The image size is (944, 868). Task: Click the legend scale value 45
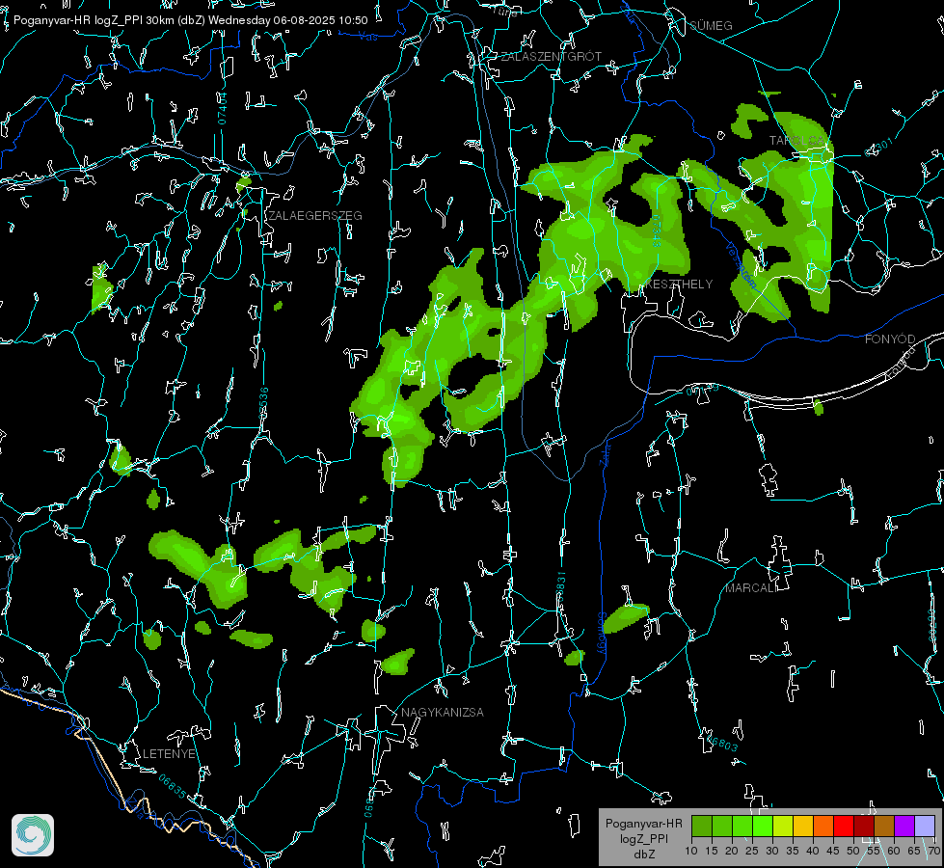pyautogui.click(x=833, y=851)
